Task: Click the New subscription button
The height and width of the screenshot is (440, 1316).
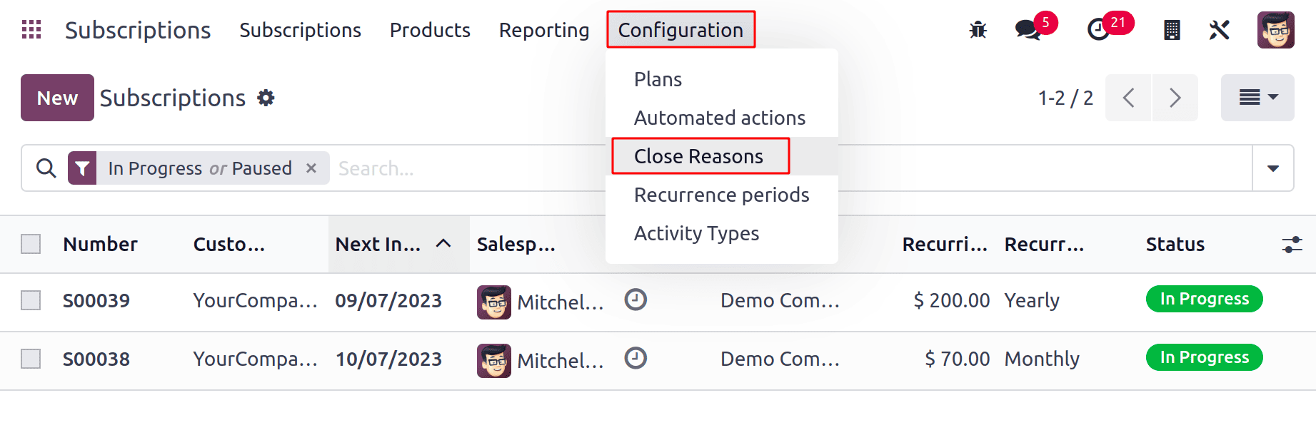Action: pyautogui.click(x=57, y=98)
